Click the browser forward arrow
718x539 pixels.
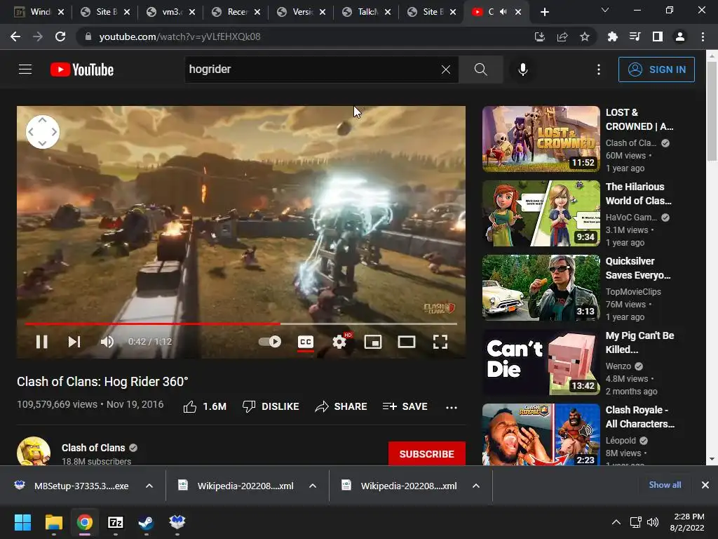pos(38,36)
